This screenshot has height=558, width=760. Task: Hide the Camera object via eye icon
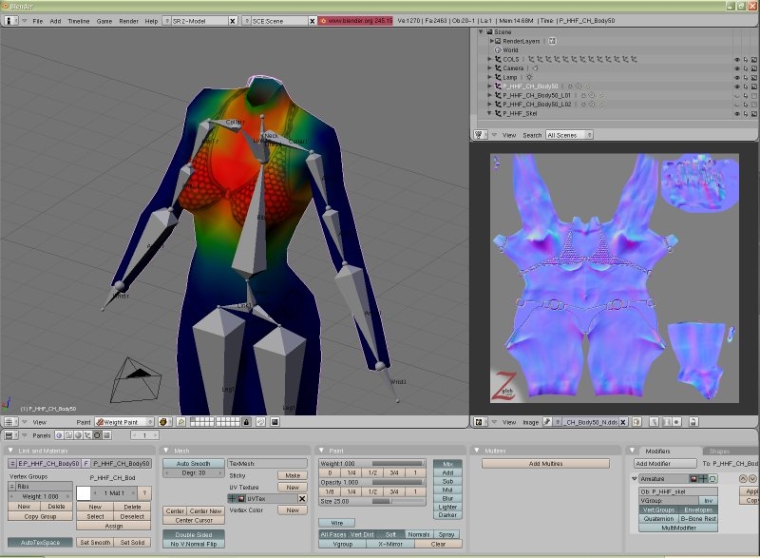[736, 68]
